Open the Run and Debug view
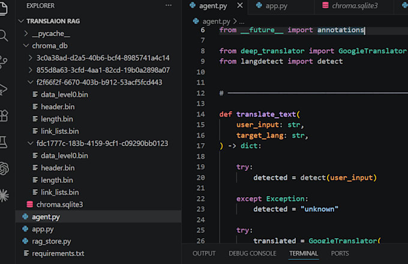The height and width of the screenshot is (264, 408). point(4,89)
